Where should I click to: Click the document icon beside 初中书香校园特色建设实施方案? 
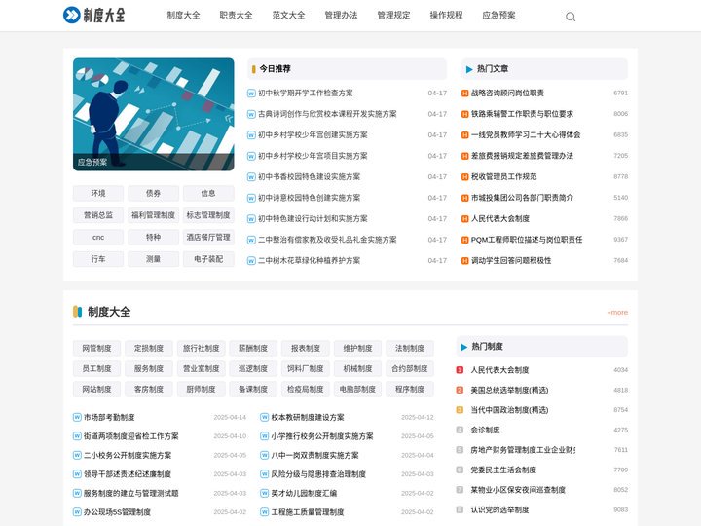pos(251,176)
